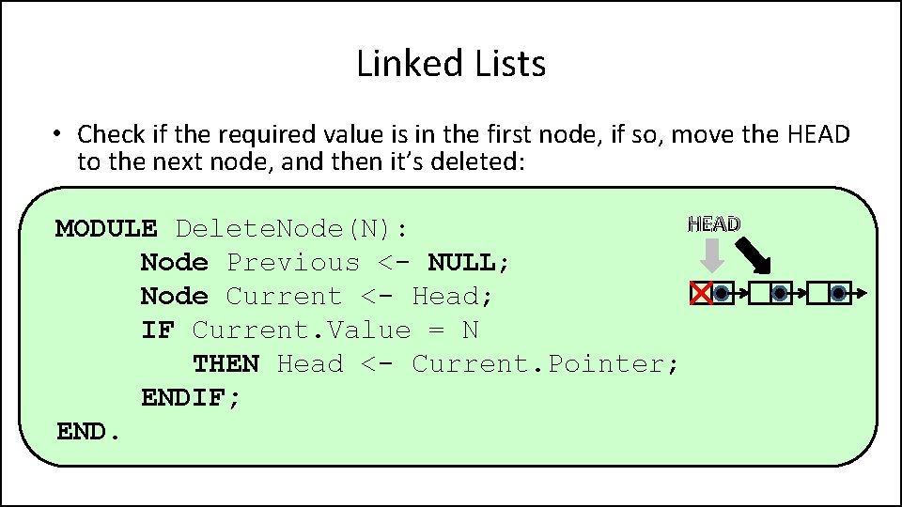This screenshot has width=902, height=507.
Task: Click the red X on the first node
Action: click(x=701, y=294)
